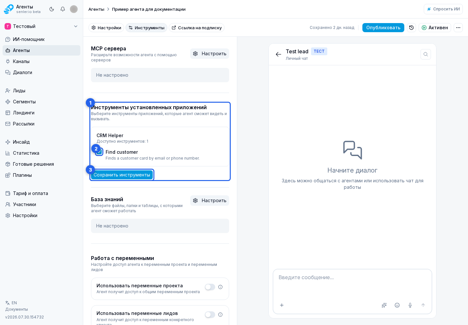The height and width of the screenshot is (325, 468).
Task: Open user avatar menu
Action: (74, 9)
